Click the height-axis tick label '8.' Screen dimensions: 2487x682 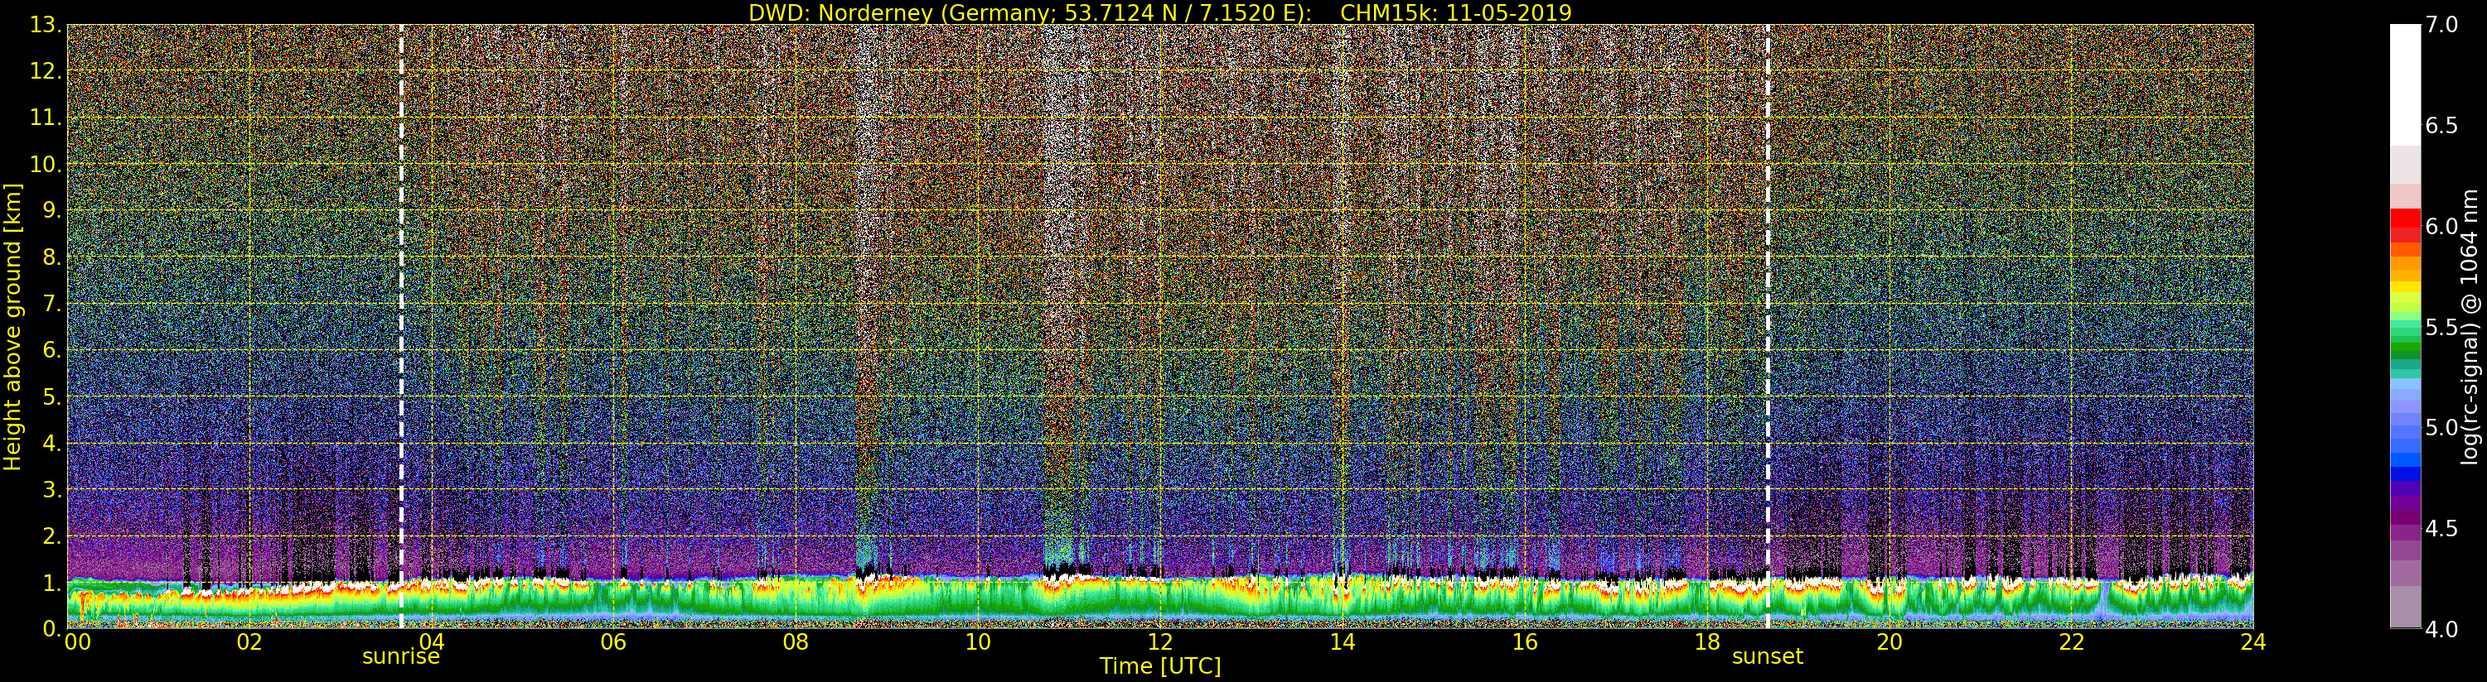pos(51,257)
